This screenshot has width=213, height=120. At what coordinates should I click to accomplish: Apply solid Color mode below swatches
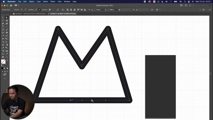[x=2, y=68]
